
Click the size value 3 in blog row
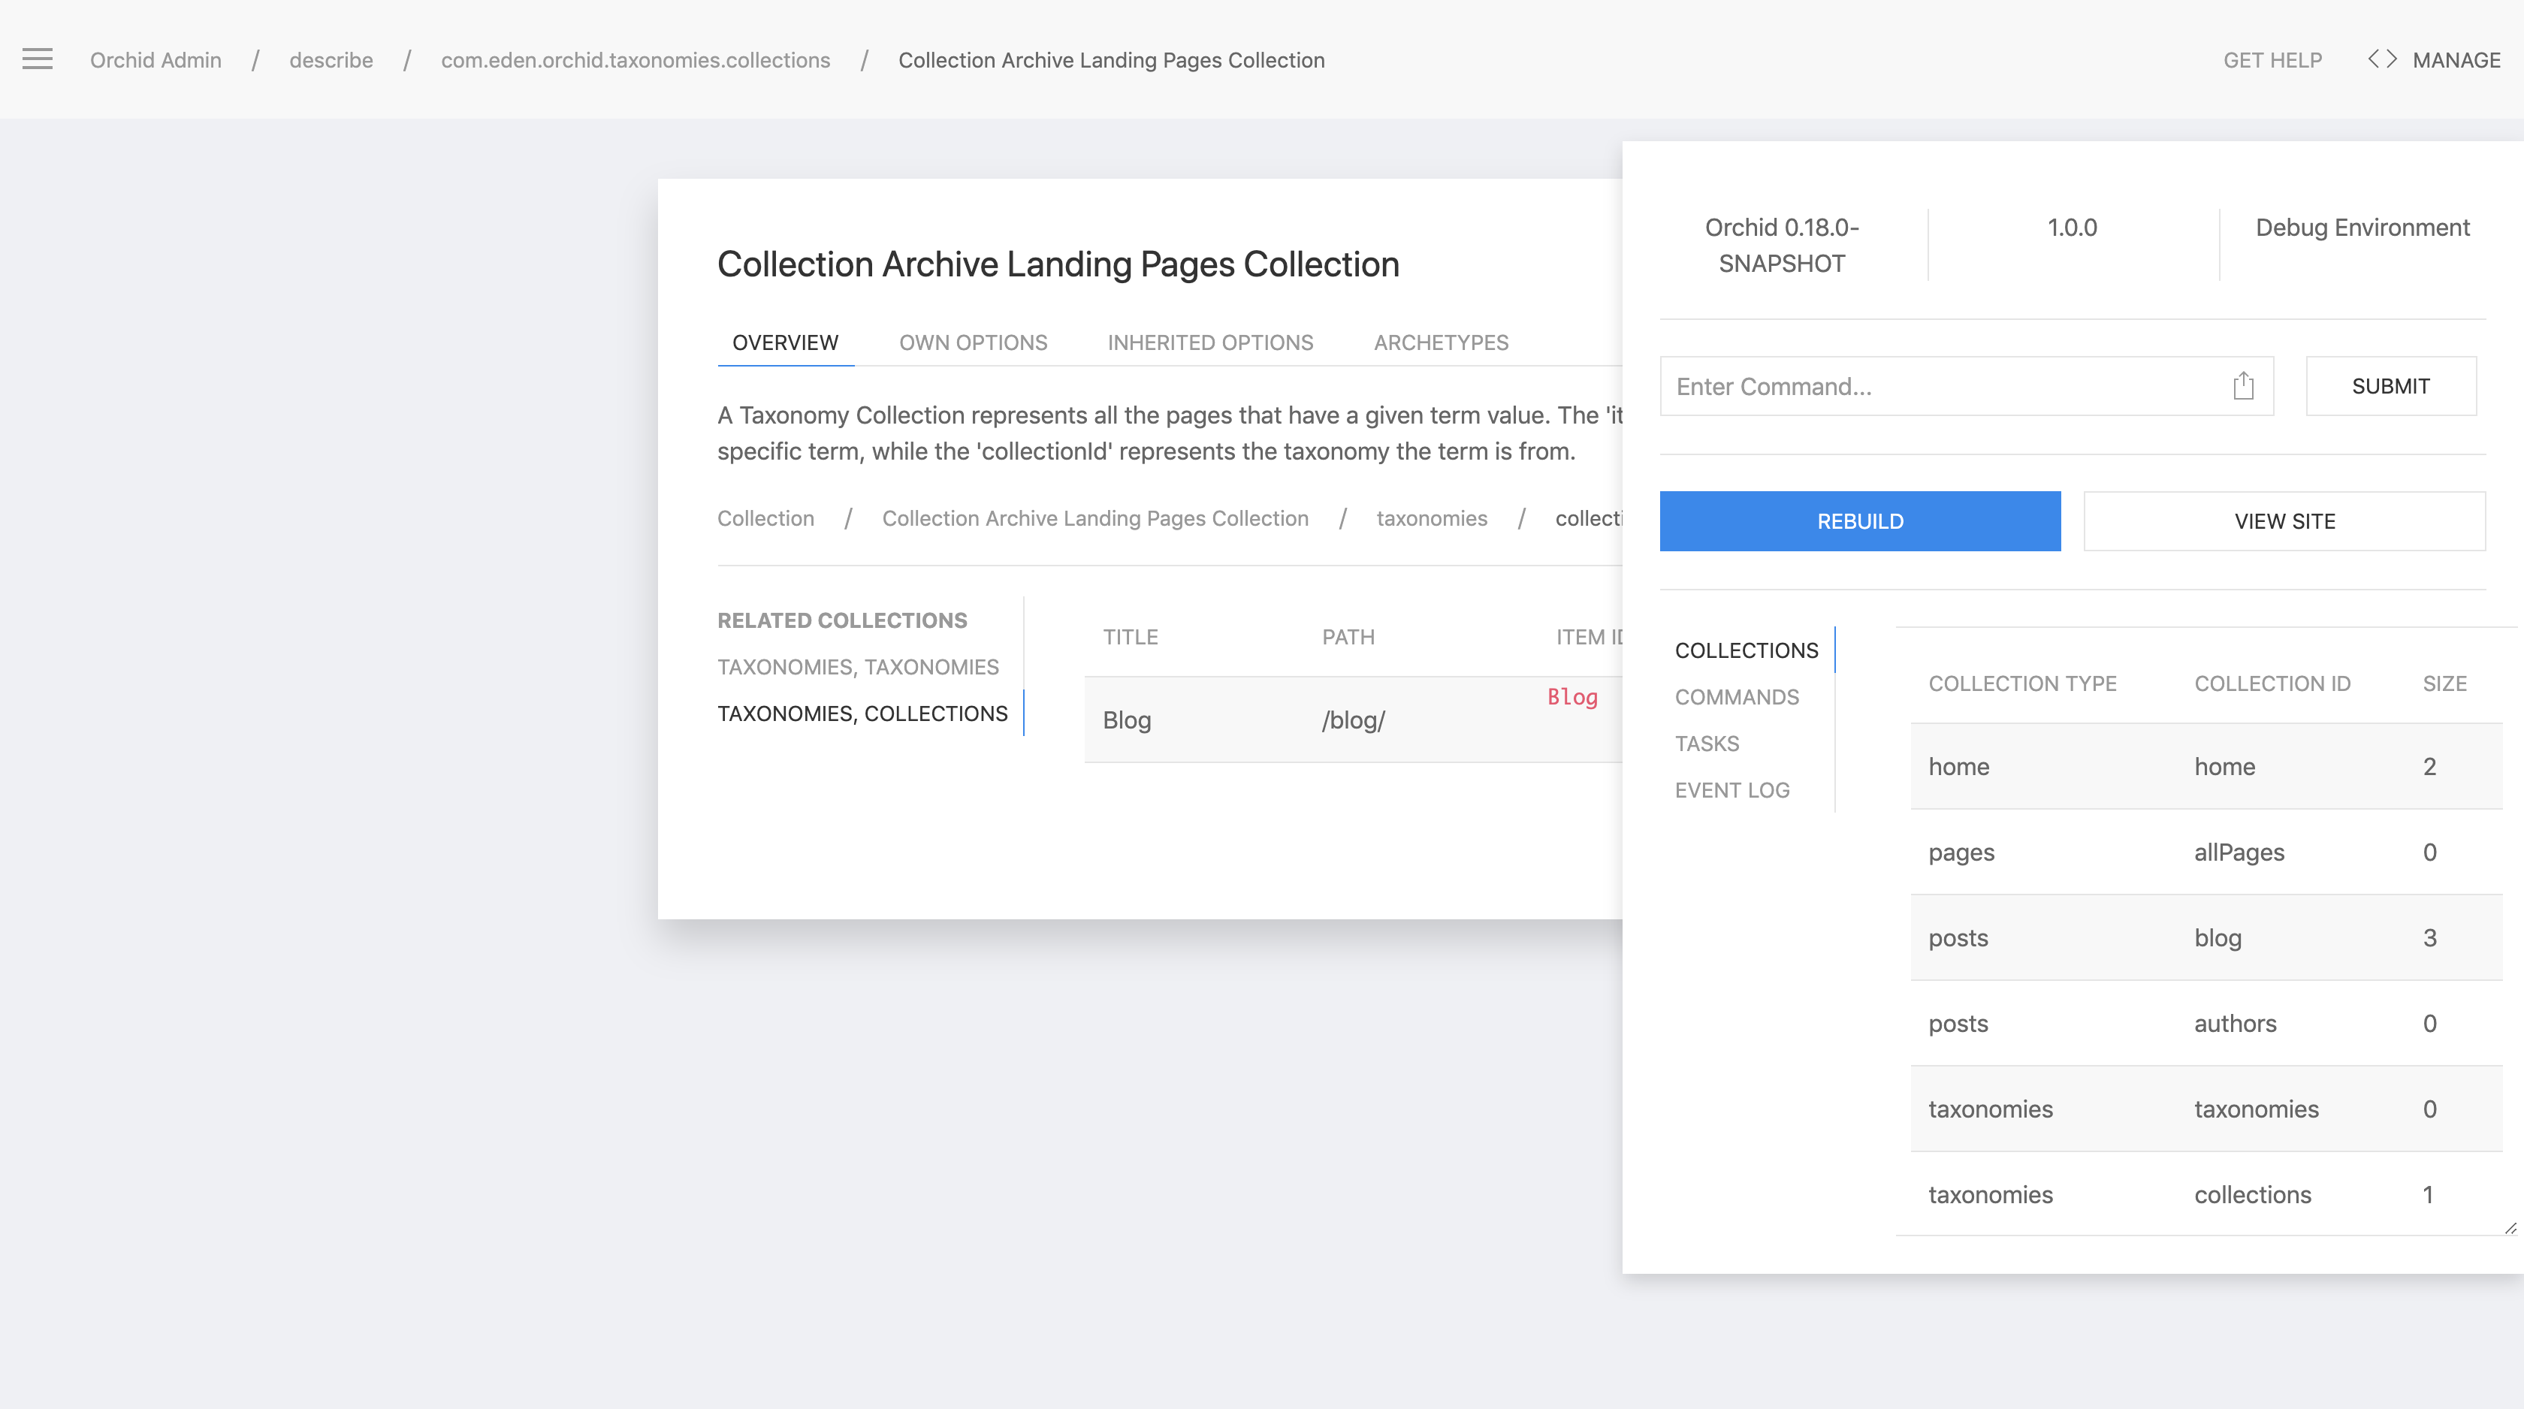[x=2429, y=937]
